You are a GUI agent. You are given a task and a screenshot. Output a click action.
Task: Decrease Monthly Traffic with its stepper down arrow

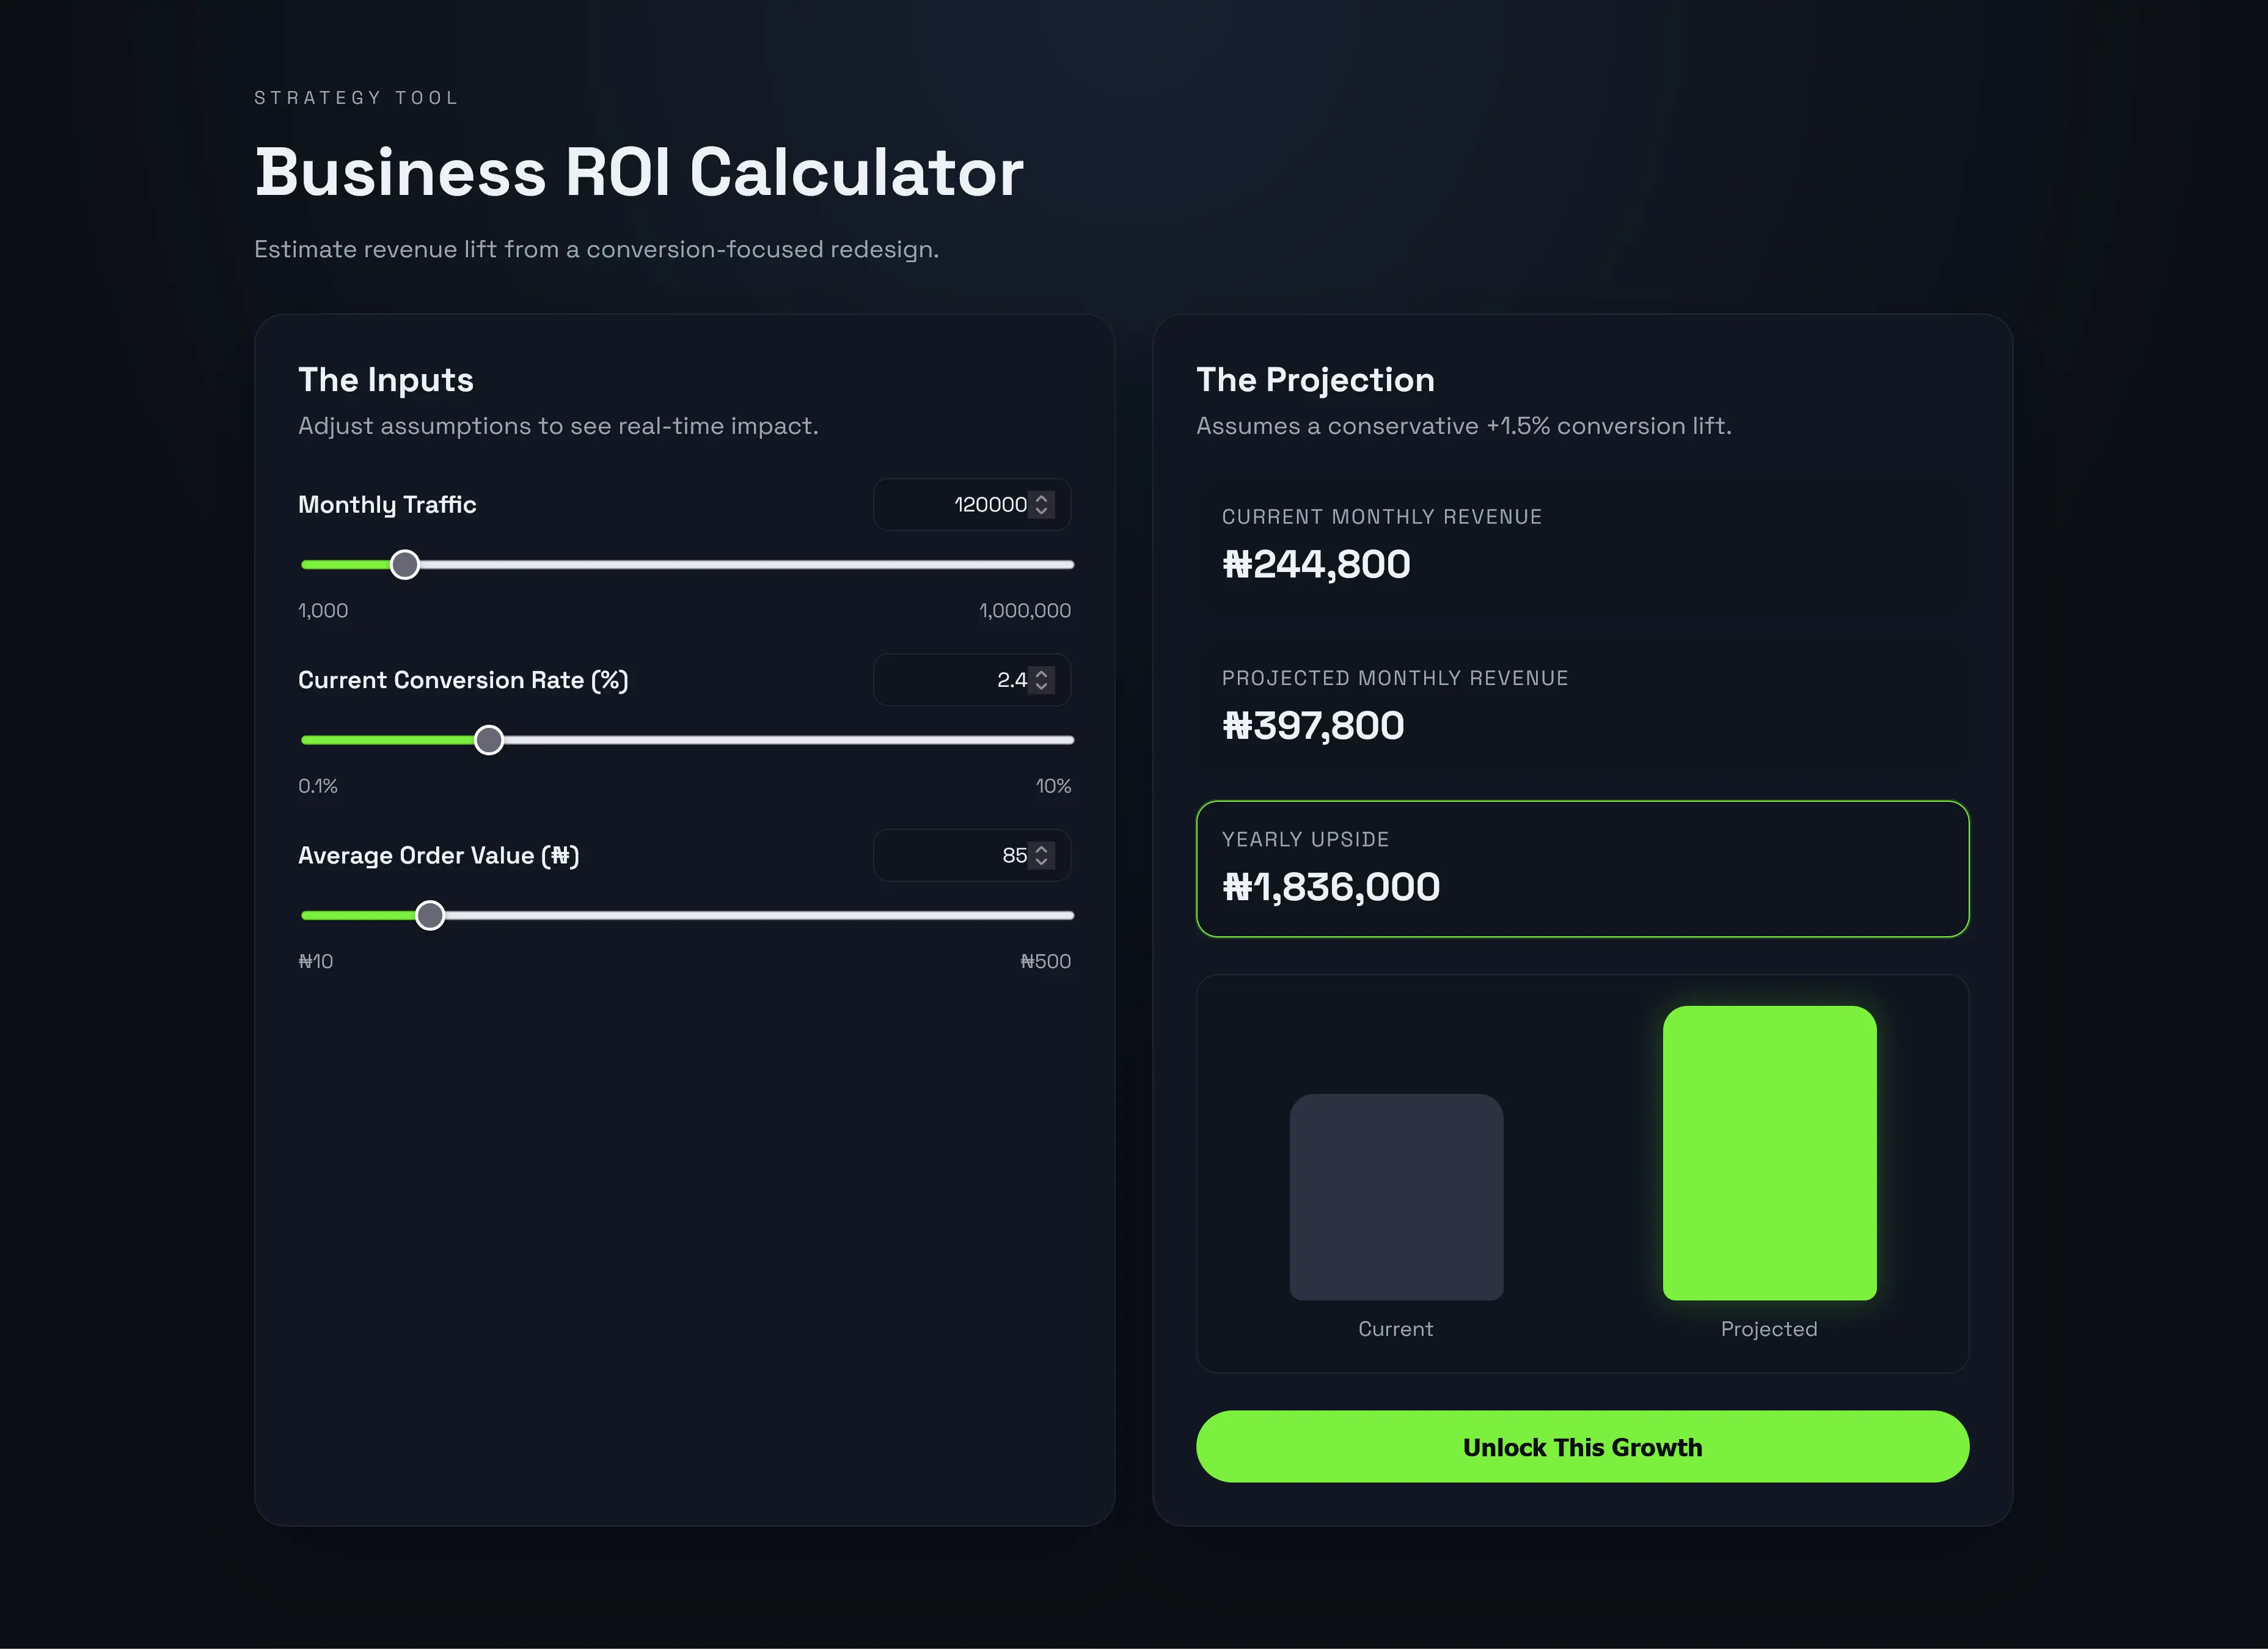pos(1041,511)
